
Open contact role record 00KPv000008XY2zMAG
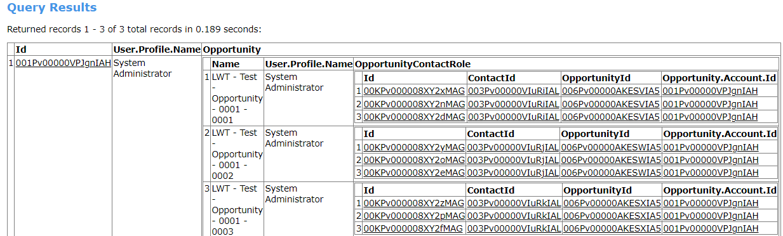[414, 203]
